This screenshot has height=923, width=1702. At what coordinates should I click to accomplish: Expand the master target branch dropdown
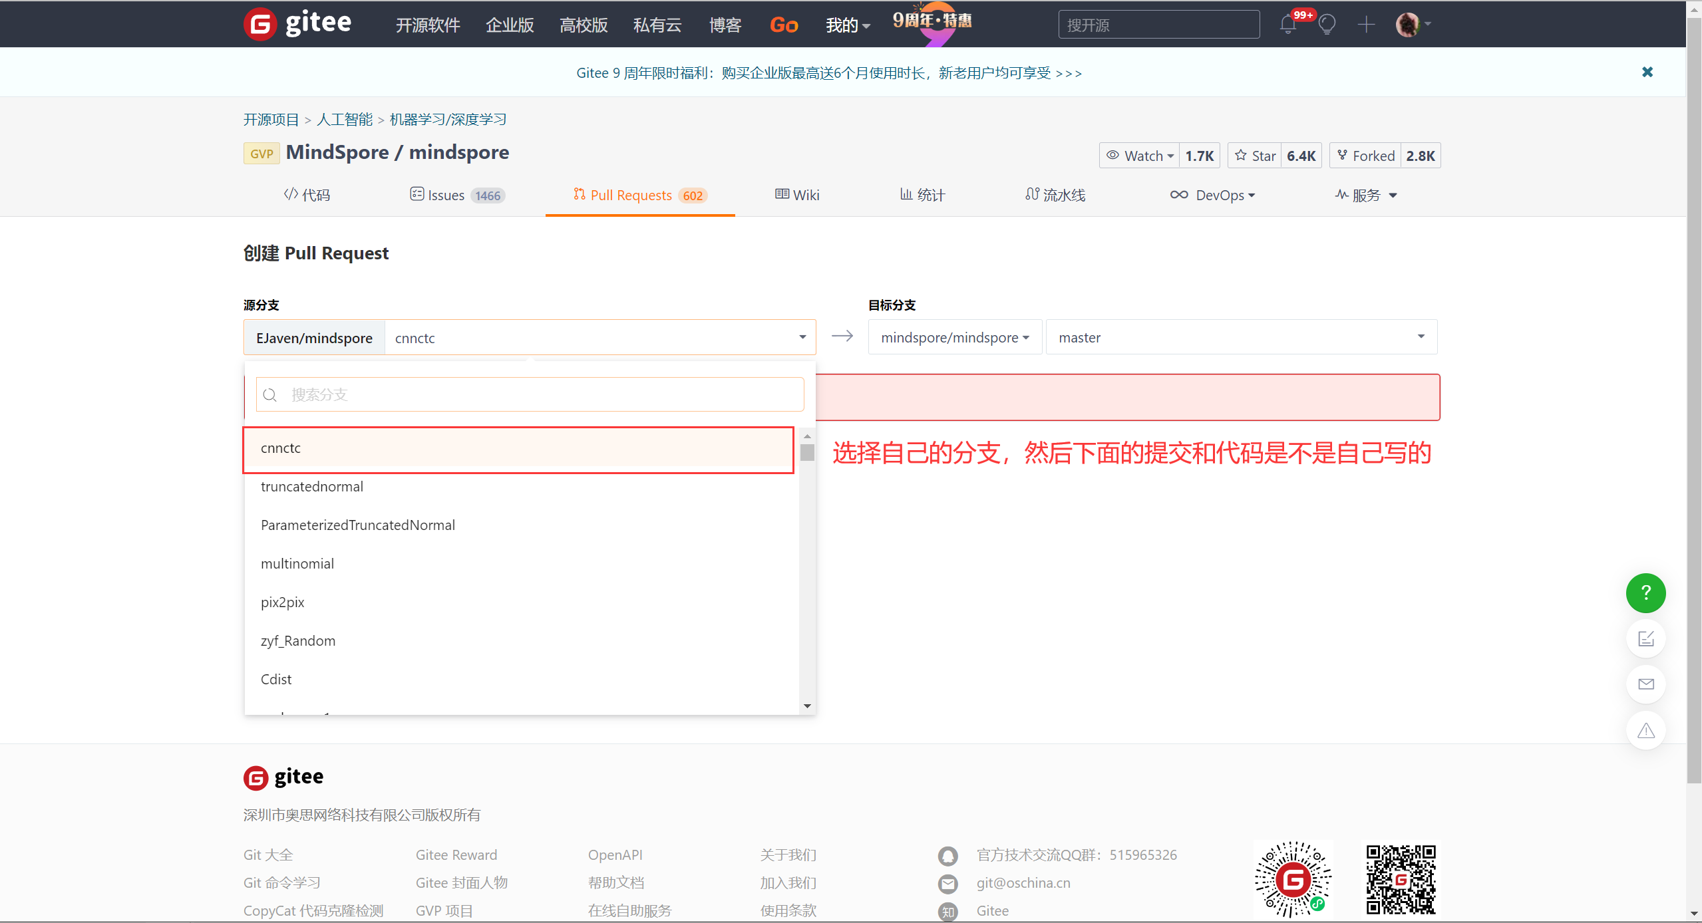click(x=1241, y=337)
